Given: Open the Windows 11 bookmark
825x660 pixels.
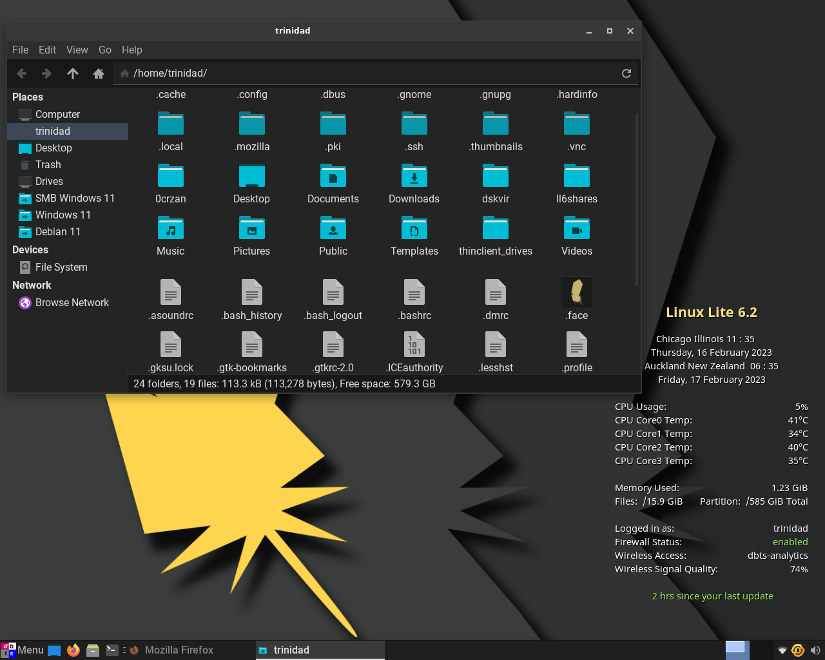Looking at the screenshot, I should [x=68, y=215].
